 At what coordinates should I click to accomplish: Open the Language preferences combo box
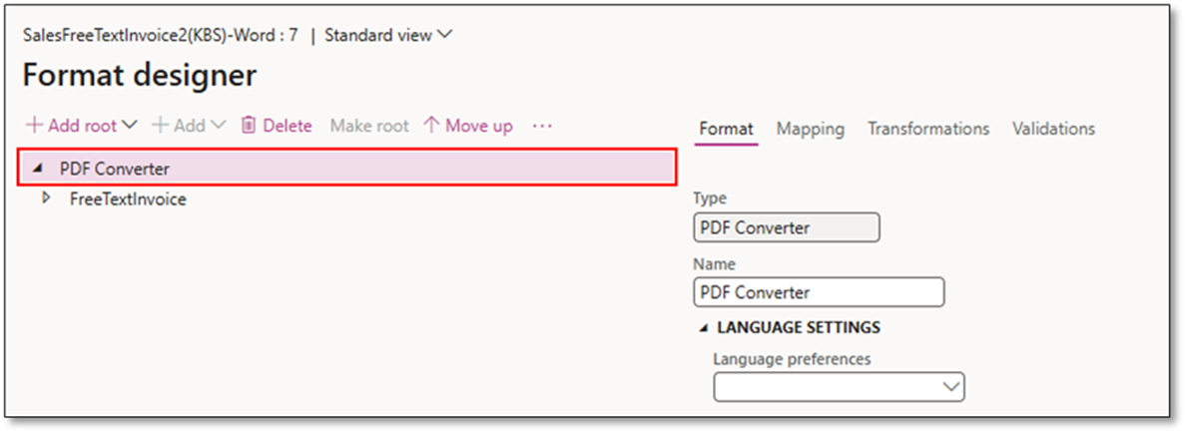839,387
